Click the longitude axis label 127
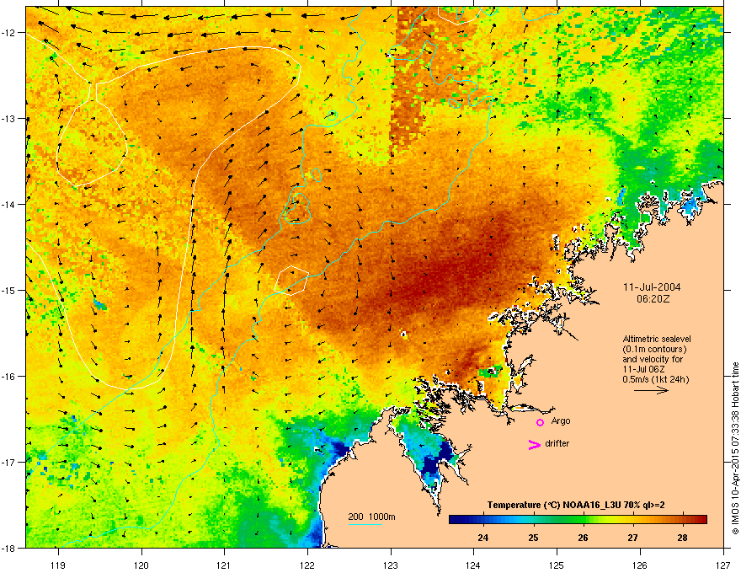Screen dimensions: 741x573 coord(723,565)
